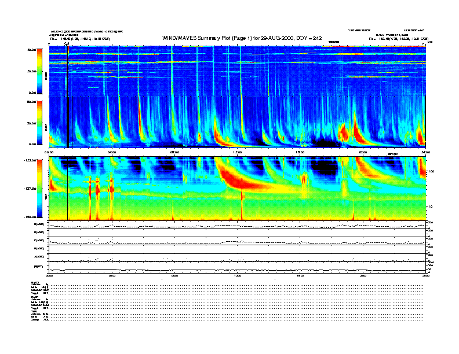Click the -137.50 label on TNR color scale
Viewport: 459px width, 354px height.
click(30, 189)
